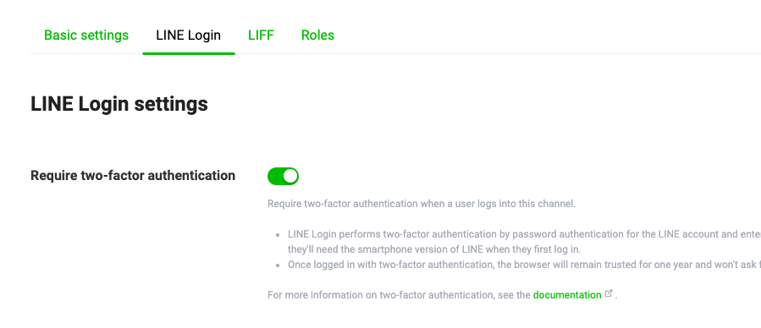Click the Require two-factor authentication label

pyautogui.click(x=133, y=175)
